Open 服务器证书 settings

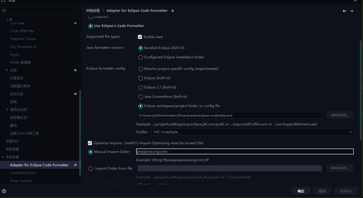(x=19, y=118)
